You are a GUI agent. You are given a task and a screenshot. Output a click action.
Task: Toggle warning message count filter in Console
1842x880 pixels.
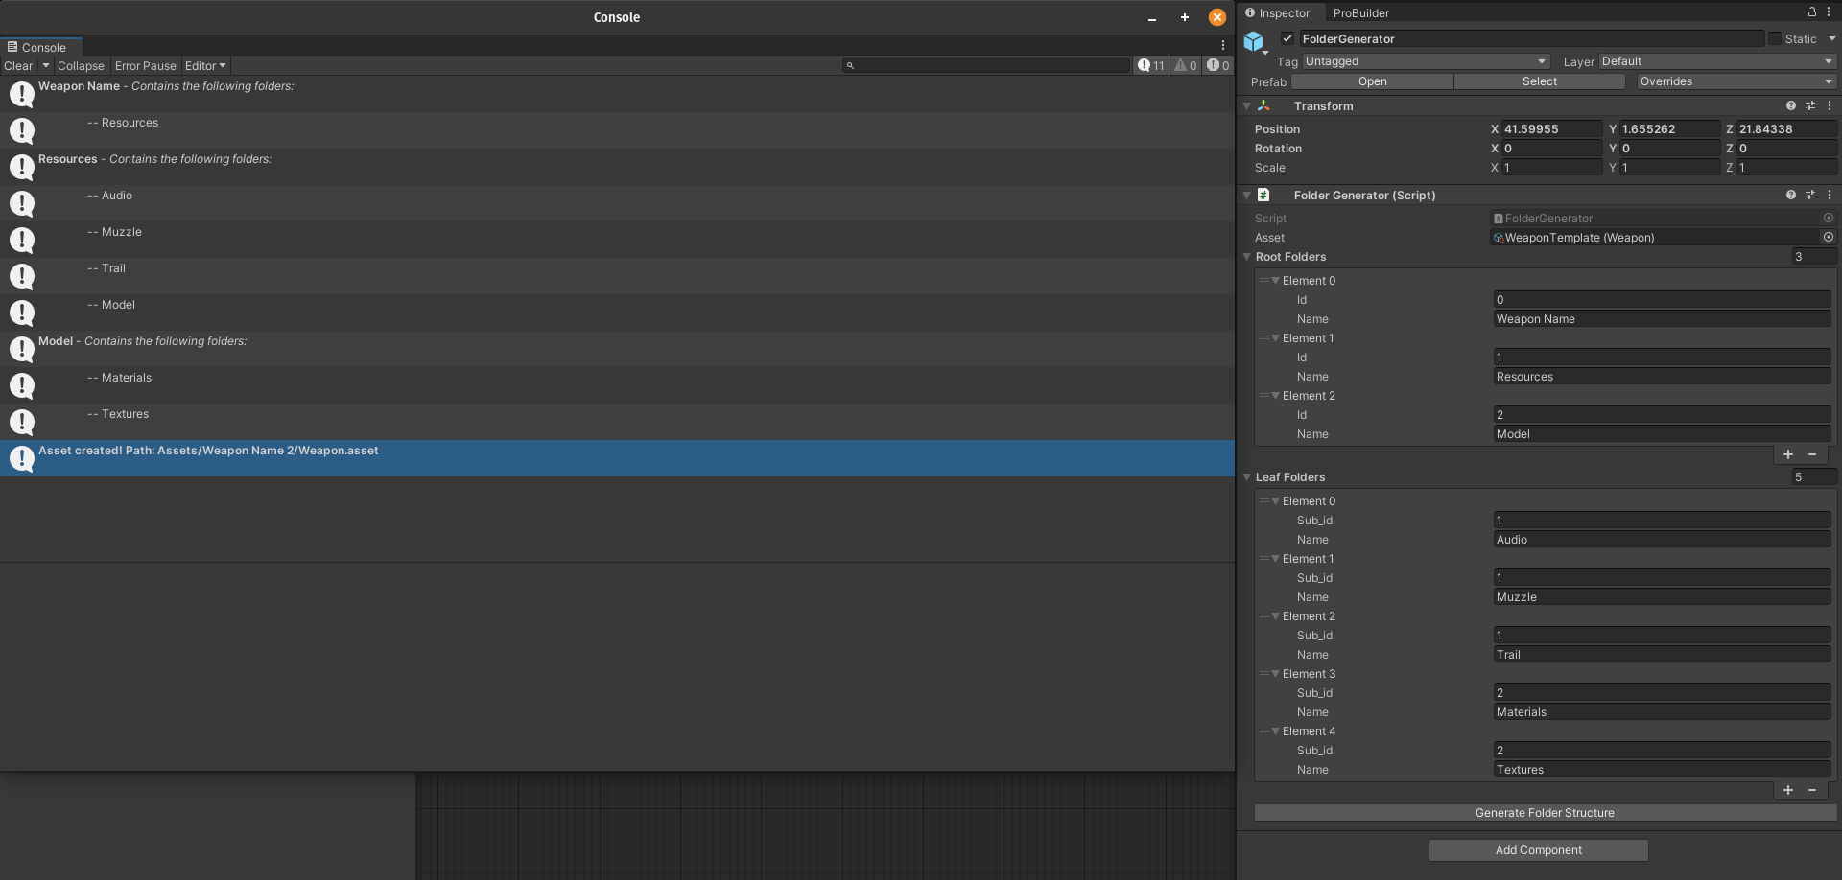(1186, 65)
